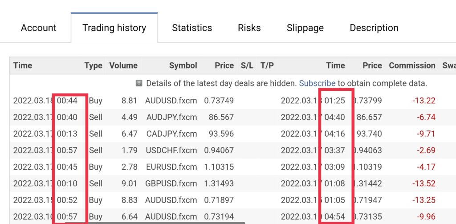Click the 8.81 volume value
The width and height of the screenshot is (456, 224).
pos(129,101)
